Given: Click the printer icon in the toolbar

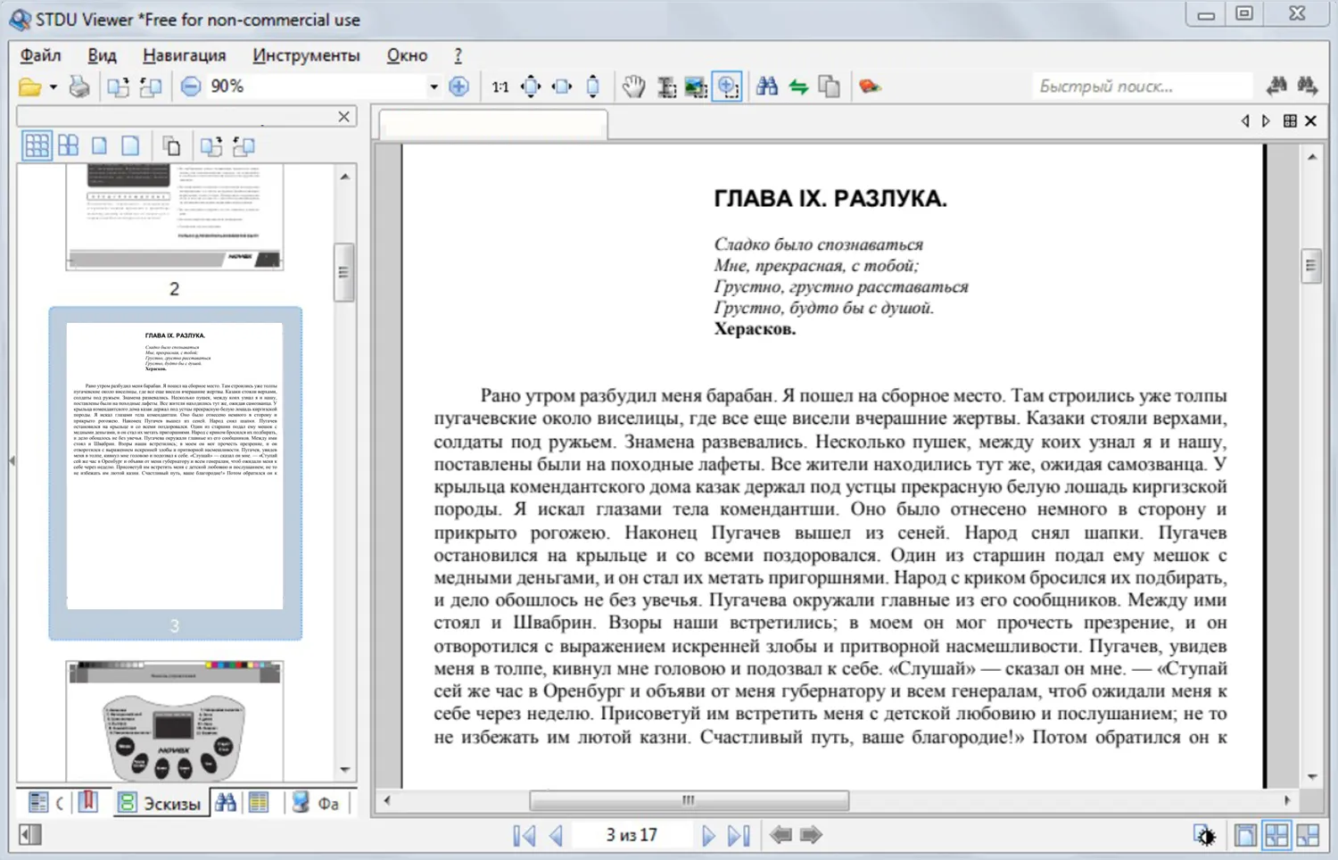Looking at the screenshot, I should pos(79,87).
